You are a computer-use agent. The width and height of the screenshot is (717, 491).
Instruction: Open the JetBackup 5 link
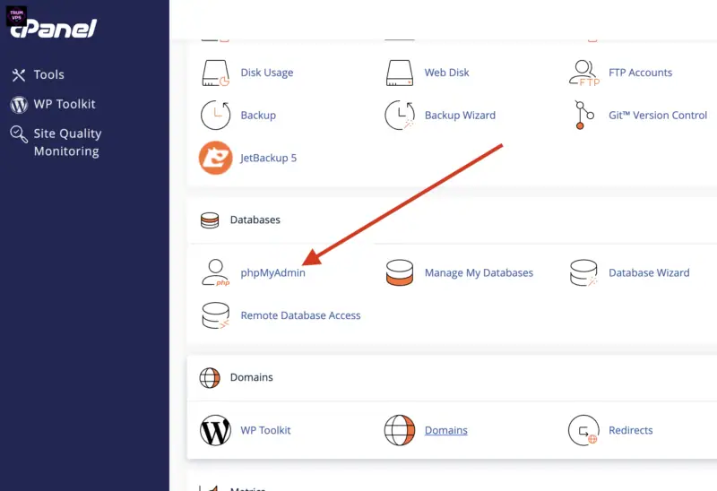[268, 159]
